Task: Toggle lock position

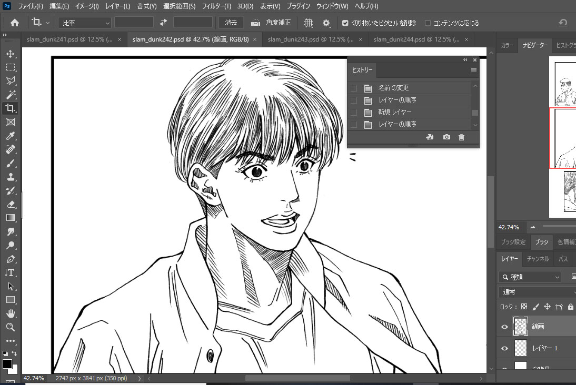Action: [548, 307]
